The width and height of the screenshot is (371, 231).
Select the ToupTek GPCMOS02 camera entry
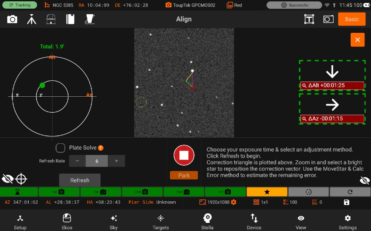point(190,5)
